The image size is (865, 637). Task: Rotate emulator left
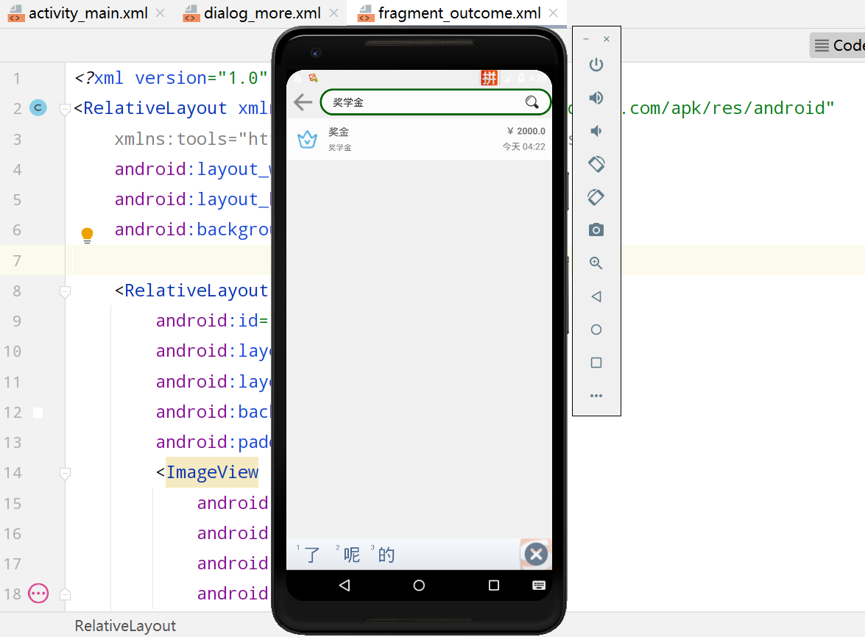596,164
